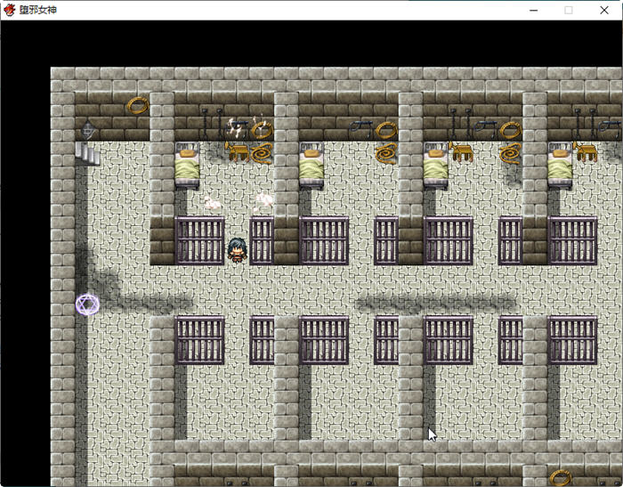623x487 pixels.
Task: Step onto the glowing purple hexagram circle
Action: click(87, 304)
